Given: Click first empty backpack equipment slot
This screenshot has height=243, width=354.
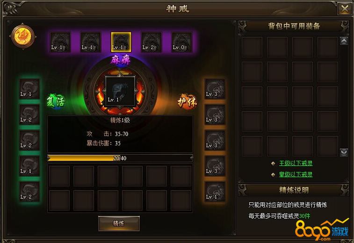Looking at the screenshot, I should 252,47.
